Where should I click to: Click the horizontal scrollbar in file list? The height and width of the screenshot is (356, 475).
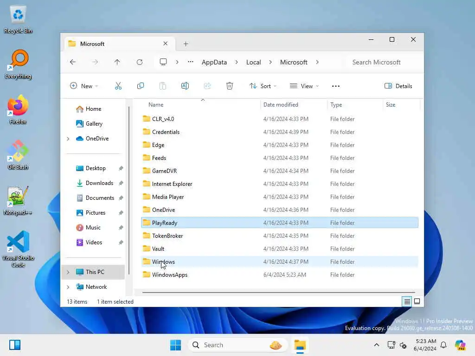[x=278, y=292]
